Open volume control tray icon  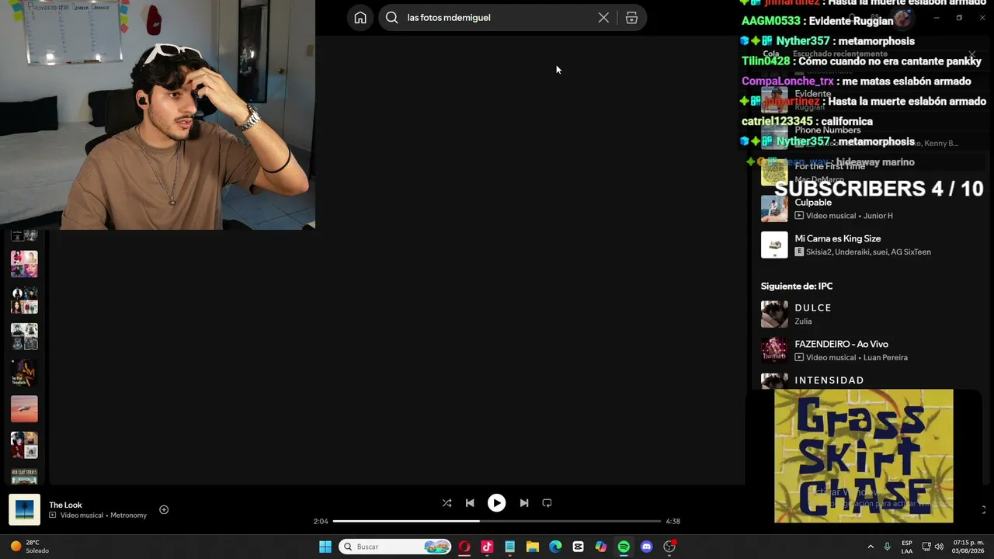pos(939,547)
